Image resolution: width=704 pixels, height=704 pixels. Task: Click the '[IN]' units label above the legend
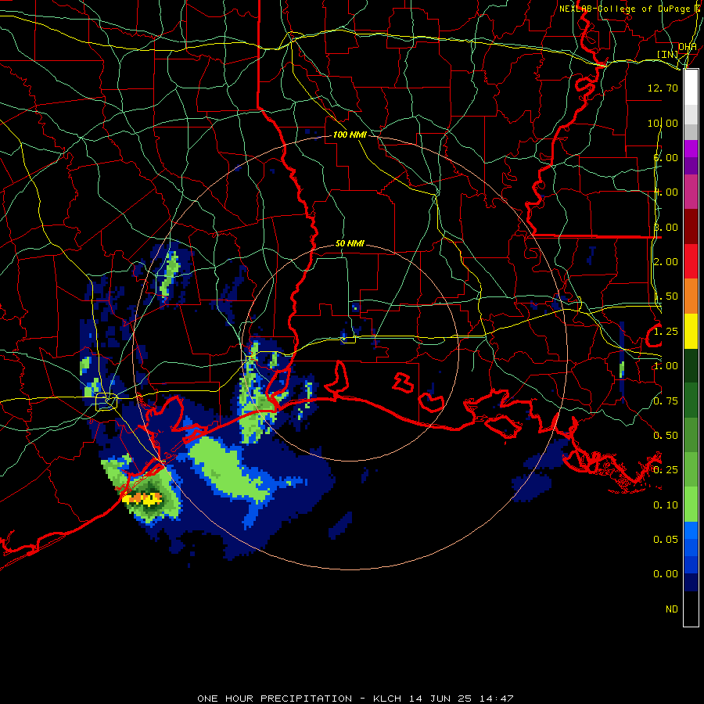click(x=667, y=54)
